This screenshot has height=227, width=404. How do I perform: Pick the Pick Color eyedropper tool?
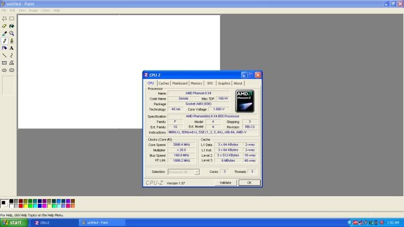pyautogui.click(x=5, y=33)
